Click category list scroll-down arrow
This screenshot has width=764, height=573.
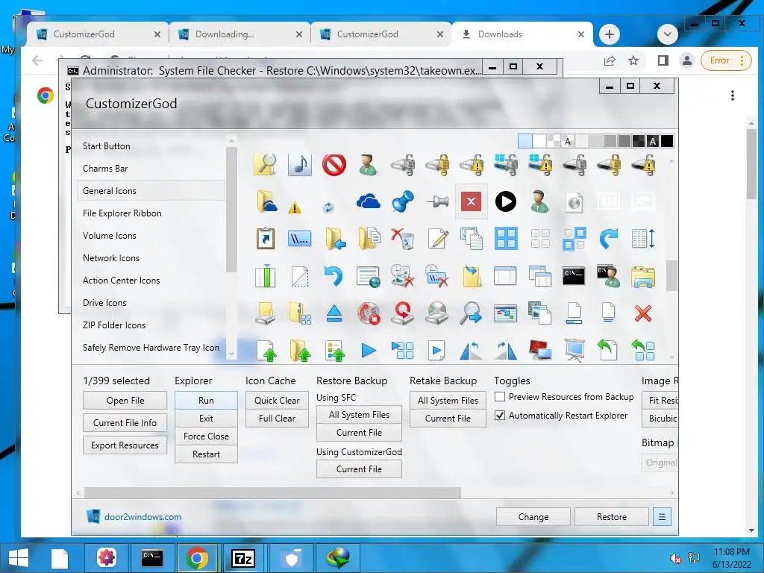click(231, 354)
